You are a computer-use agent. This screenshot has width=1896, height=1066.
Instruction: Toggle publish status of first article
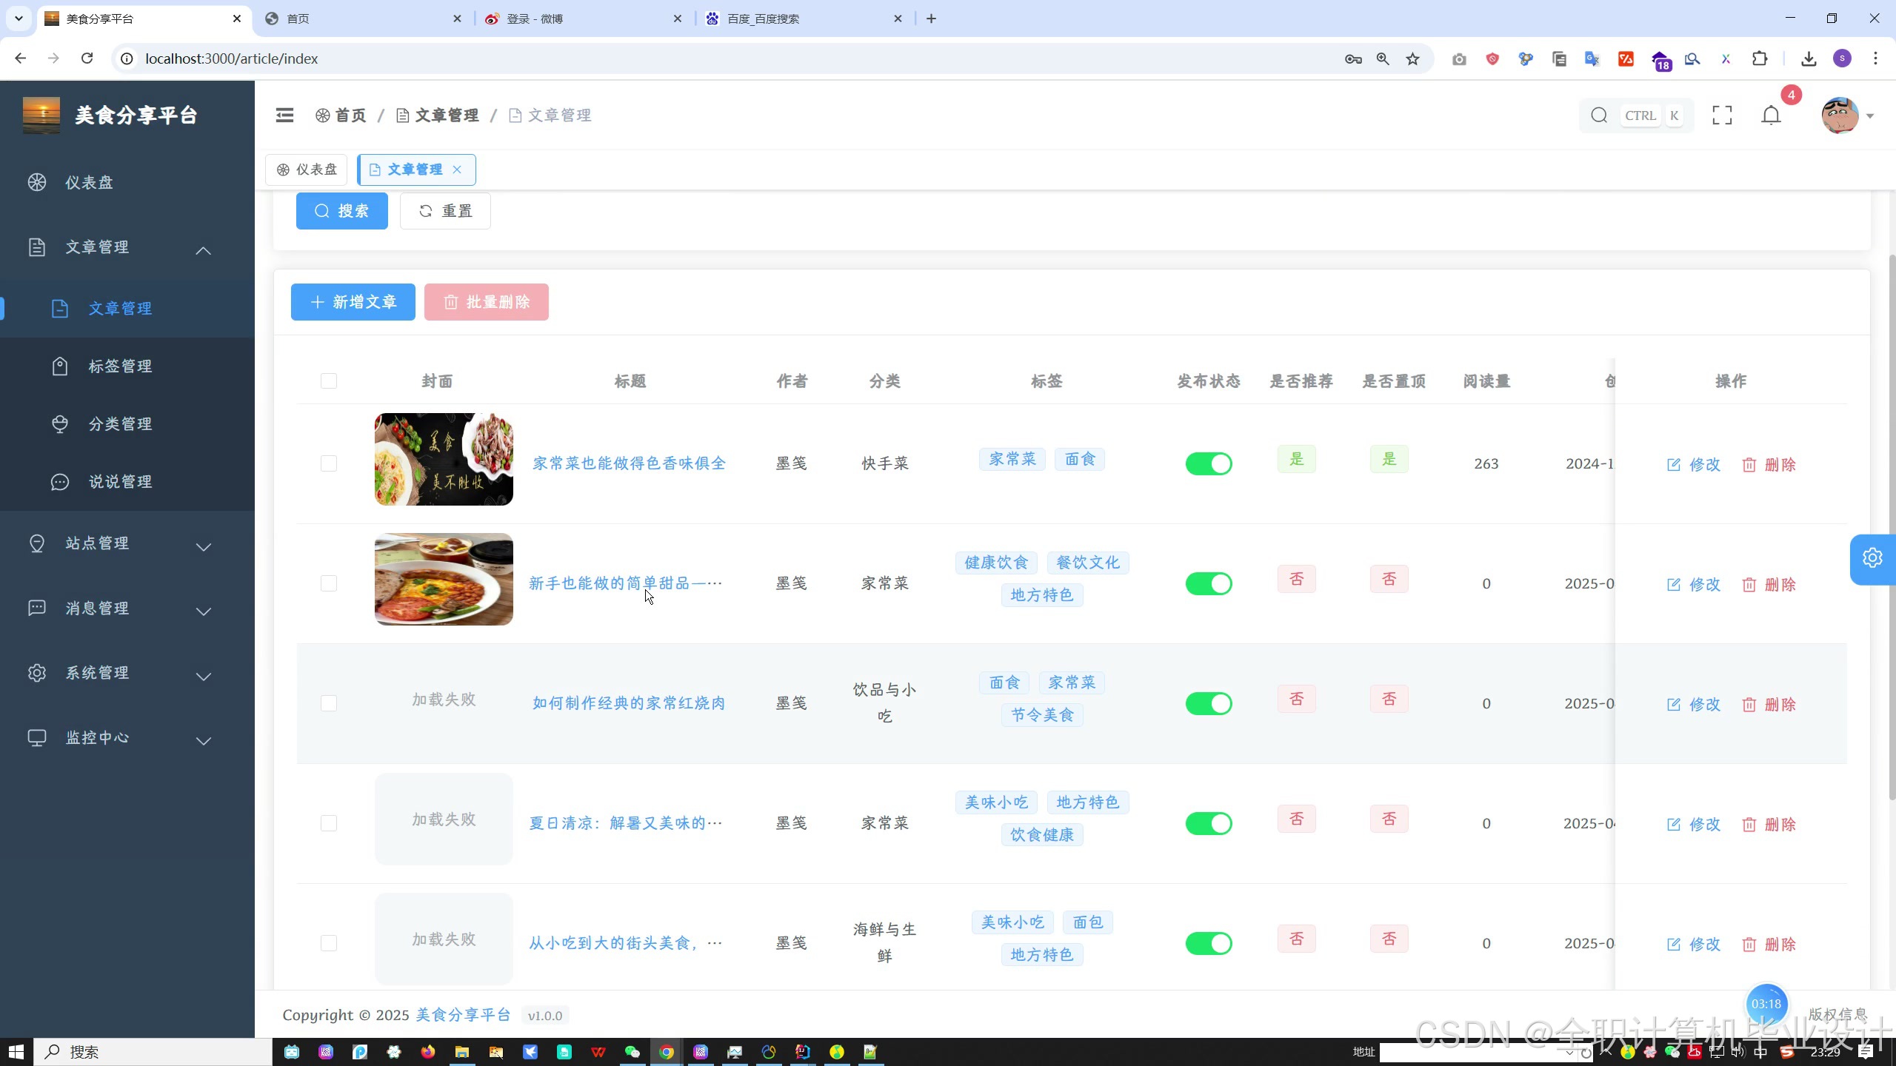point(1208,464)
